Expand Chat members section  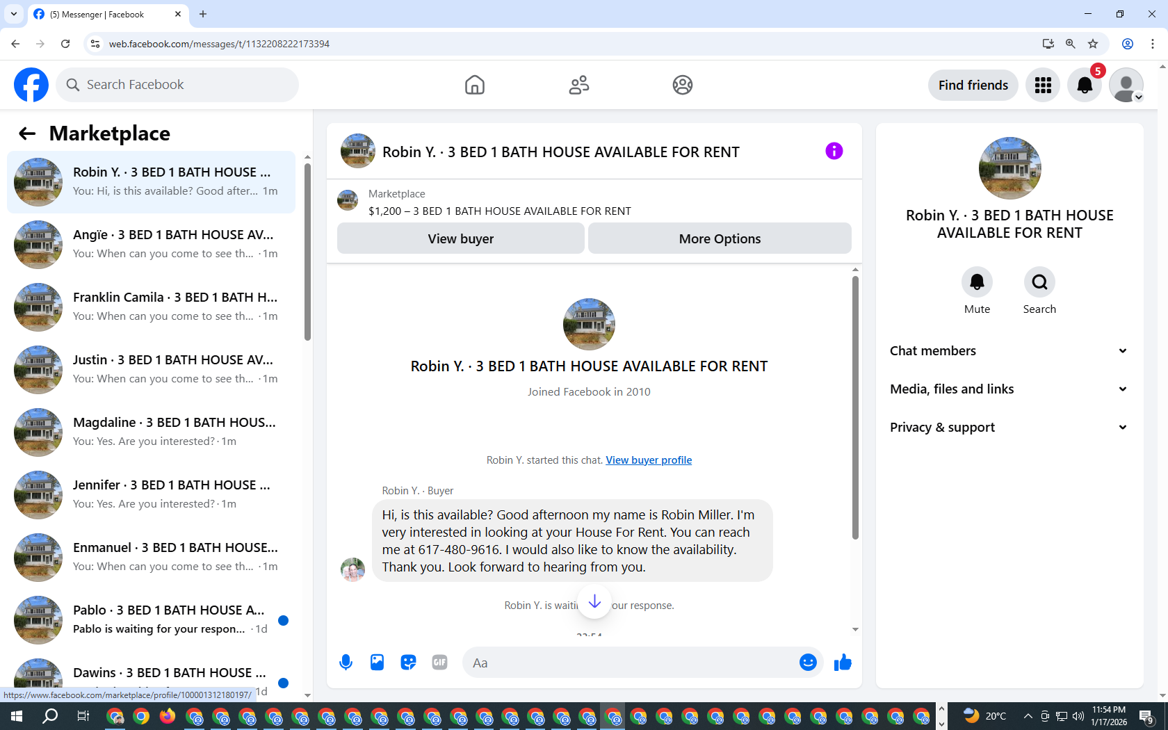tap(1008, 351)
